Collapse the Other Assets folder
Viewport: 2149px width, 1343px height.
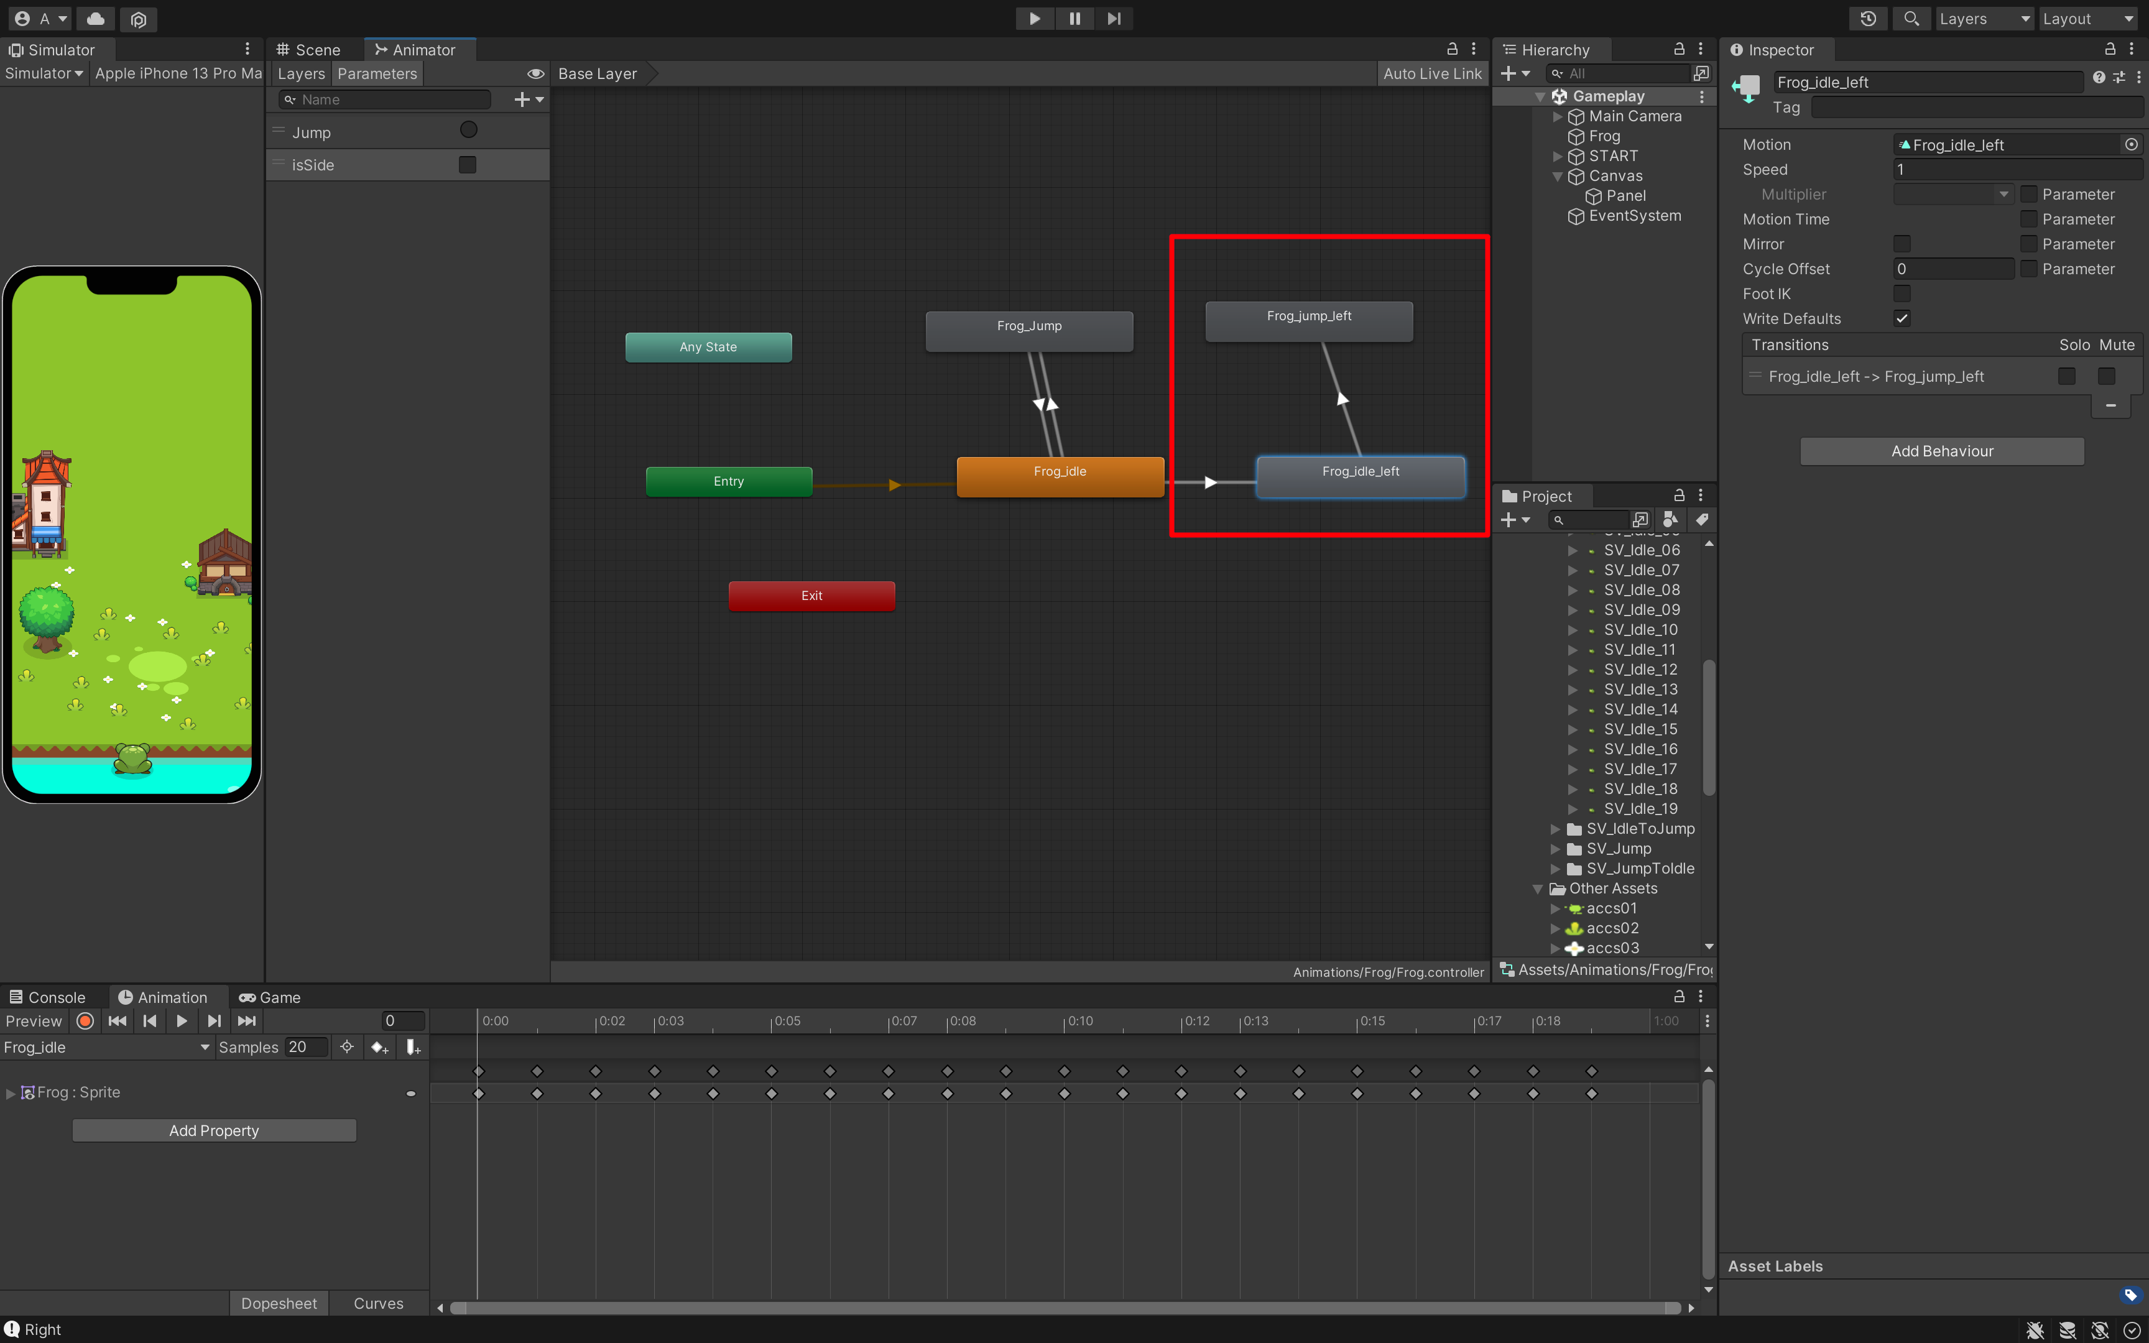[1538, 888]
